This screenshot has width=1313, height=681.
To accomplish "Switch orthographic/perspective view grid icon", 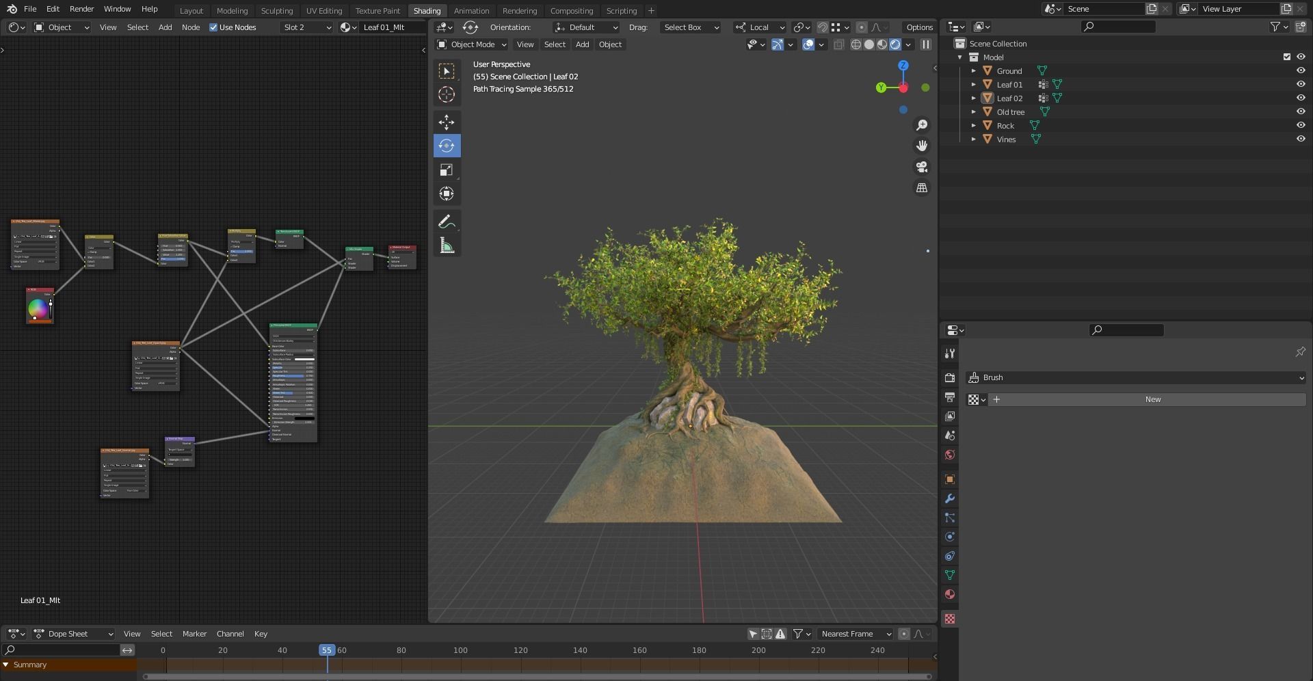I will click(922, 187).
